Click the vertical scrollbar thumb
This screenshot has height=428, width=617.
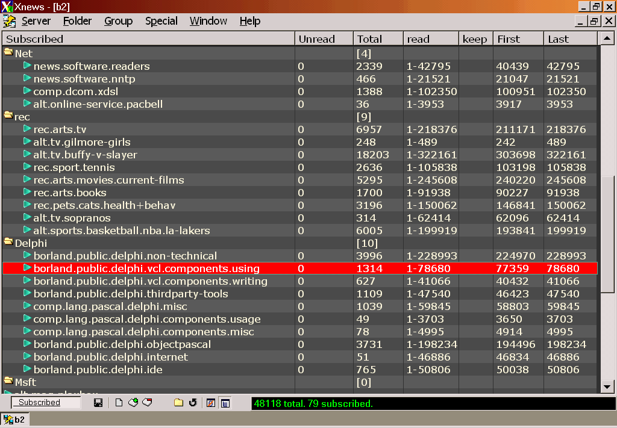point(607,234)
